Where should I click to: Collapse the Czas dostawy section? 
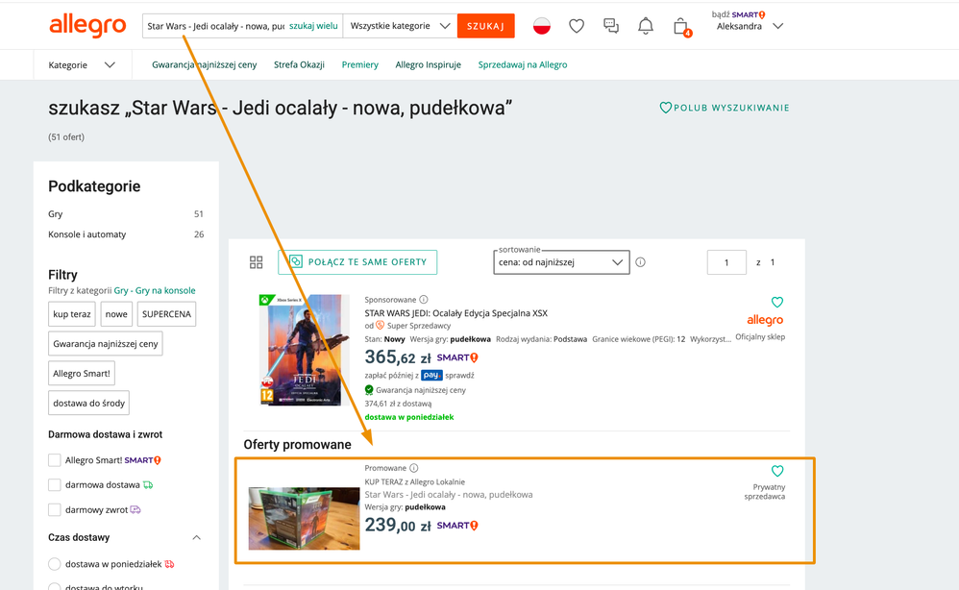[x=196, y=537]
